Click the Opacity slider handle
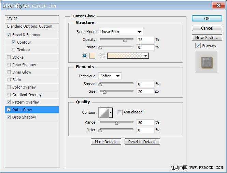Image resolution: width=227 pixels, height=173 pixels. coord(125,40)
